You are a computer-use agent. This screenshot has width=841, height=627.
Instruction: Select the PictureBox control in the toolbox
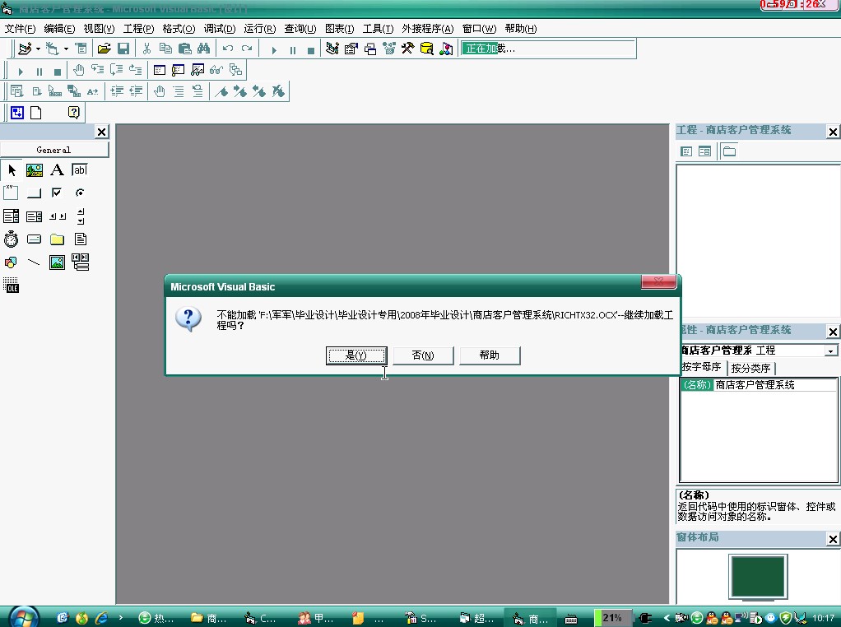[x=35, y=170]
